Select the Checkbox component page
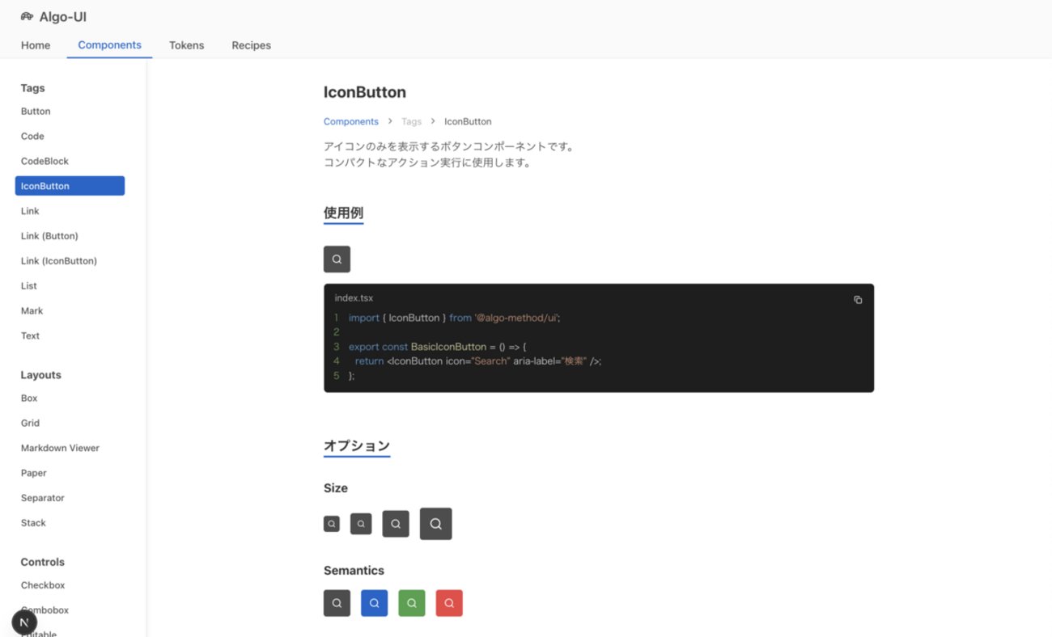 pyautogui.click(x=42, y=584)
